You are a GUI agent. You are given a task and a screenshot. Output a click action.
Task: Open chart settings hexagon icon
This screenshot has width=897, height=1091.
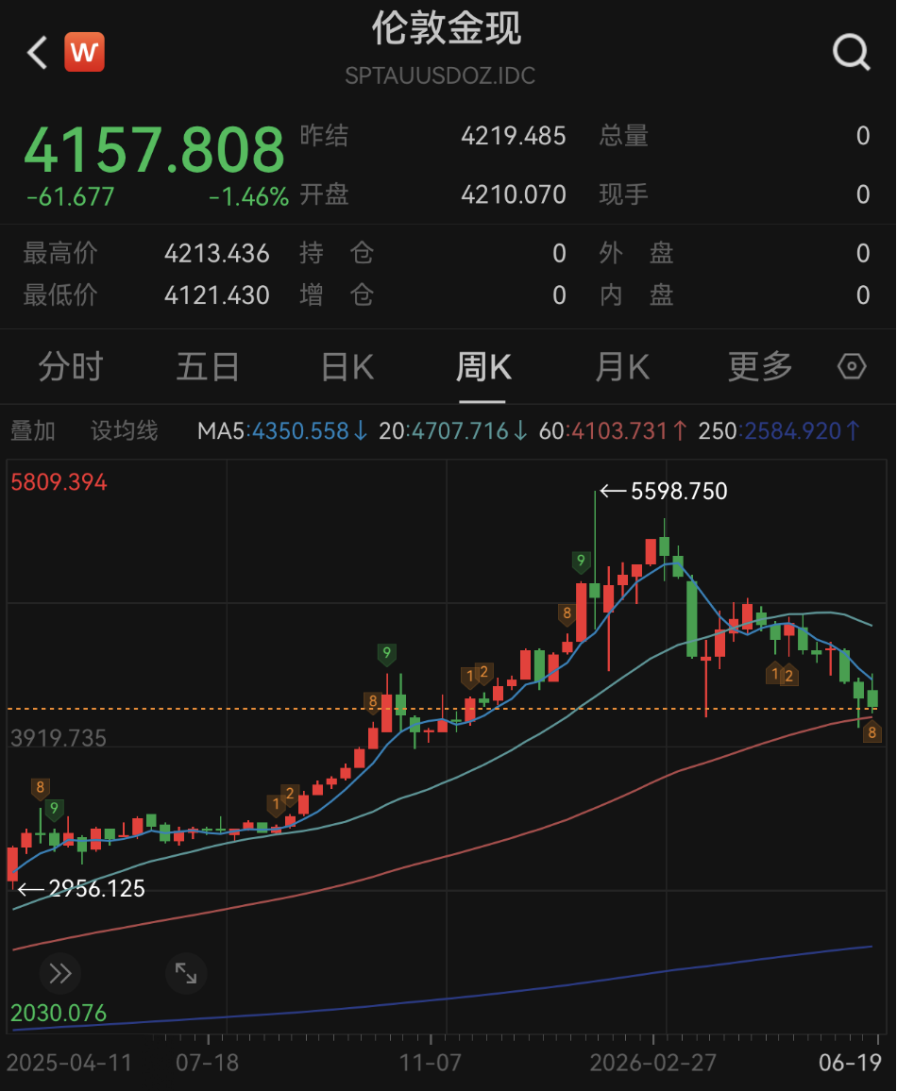[852, 366]
